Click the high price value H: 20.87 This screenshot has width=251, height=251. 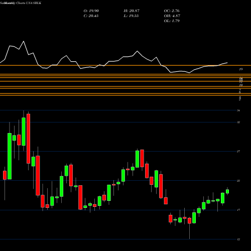pos(132,11)
